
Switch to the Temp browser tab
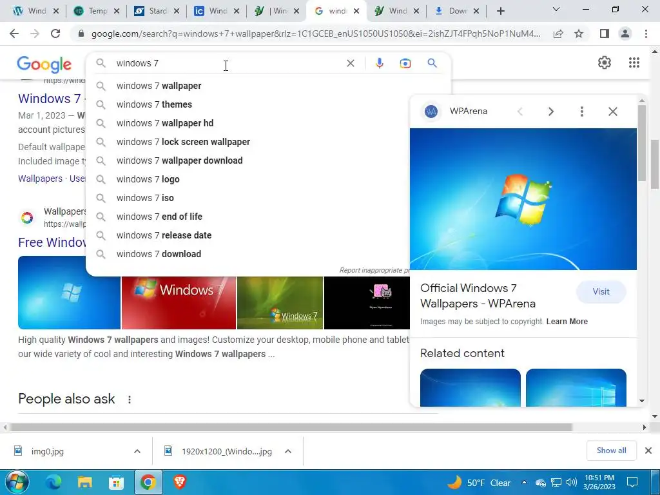(x=97, y=11)
